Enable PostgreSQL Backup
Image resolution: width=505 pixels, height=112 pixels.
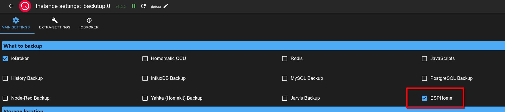[424, 78]
